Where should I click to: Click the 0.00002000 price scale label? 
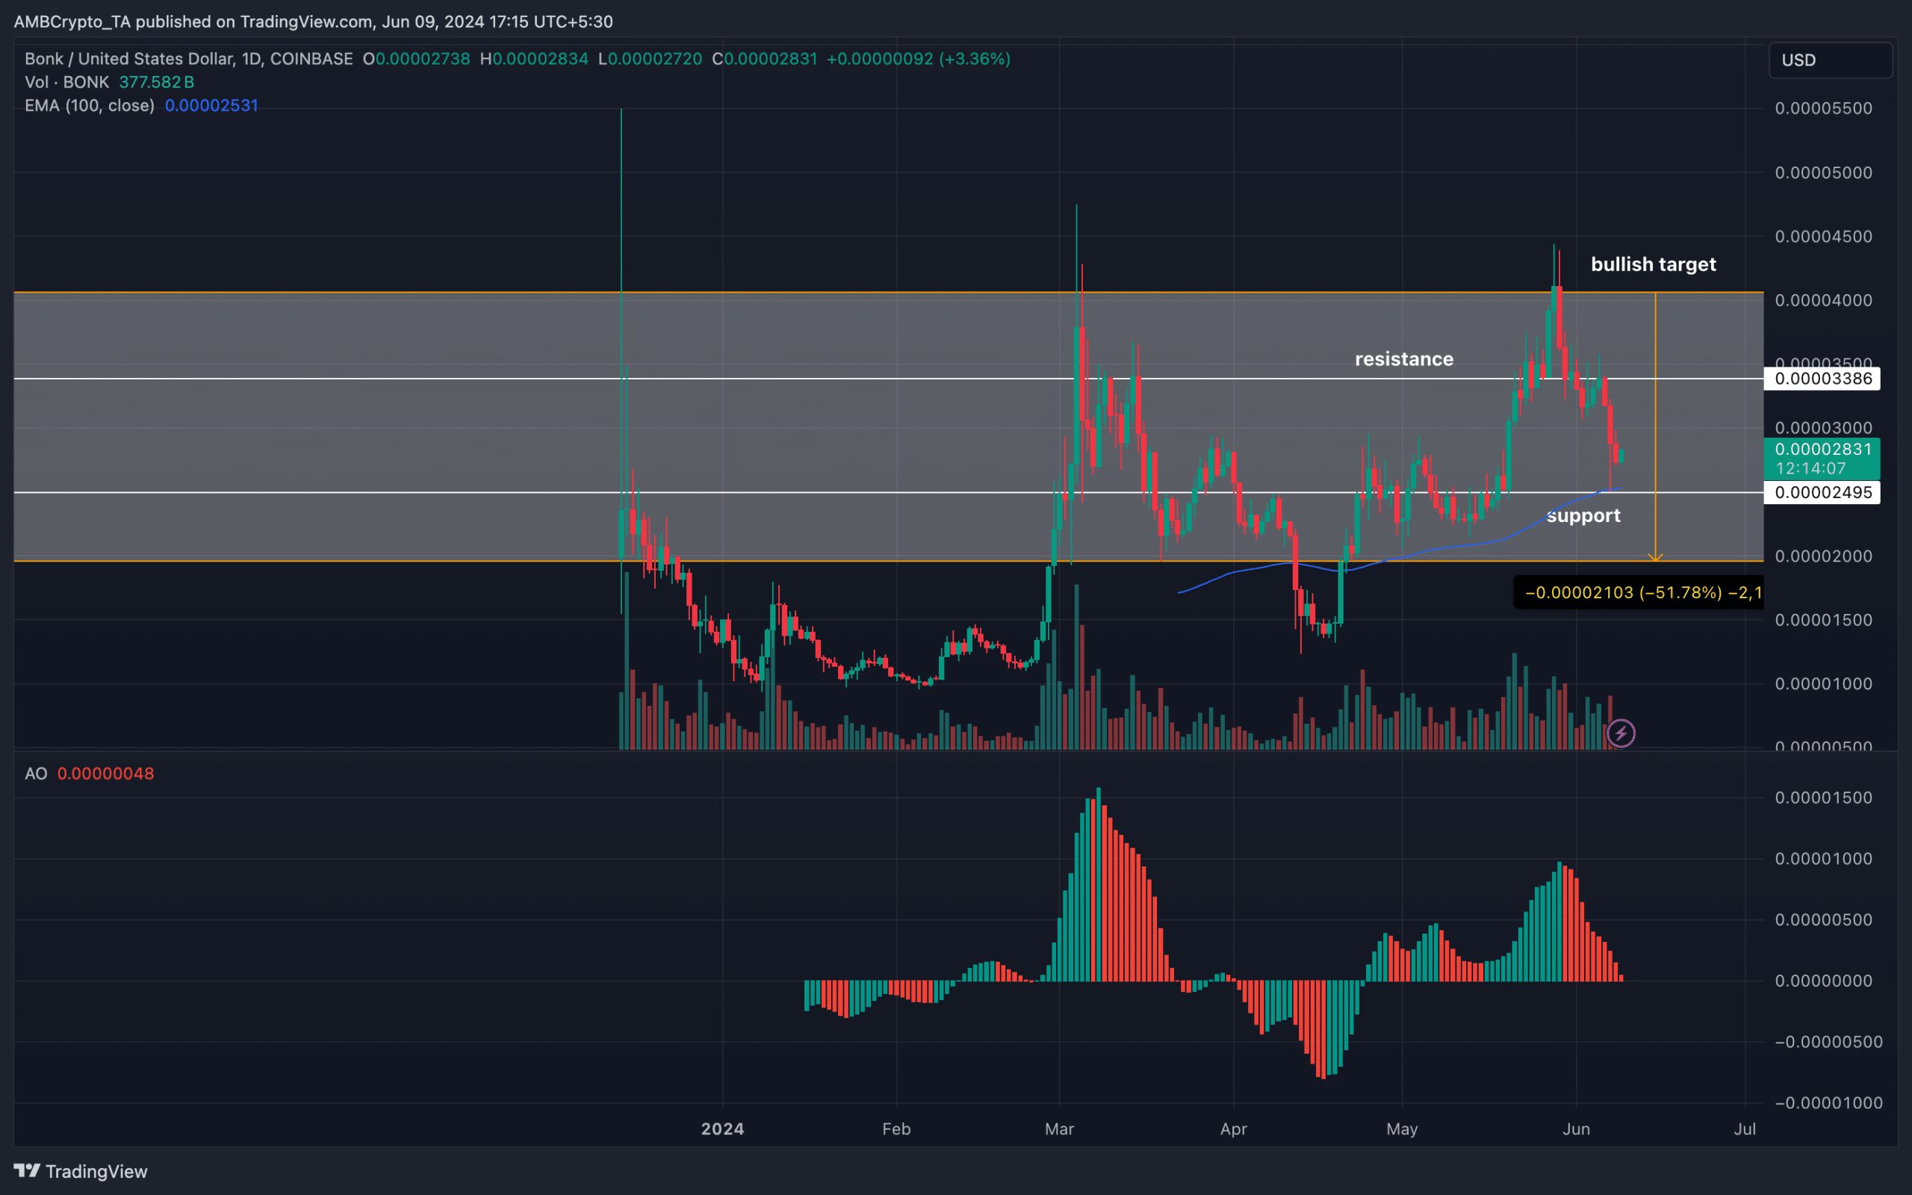click(x=1822, y=556)
